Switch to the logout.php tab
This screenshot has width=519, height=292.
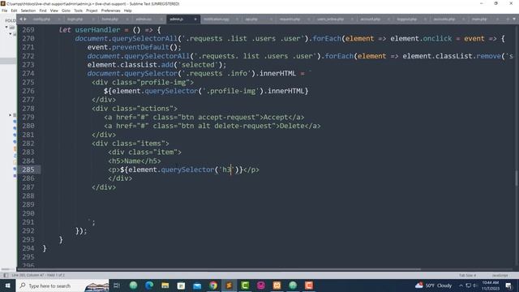click(x=407, y=19)
